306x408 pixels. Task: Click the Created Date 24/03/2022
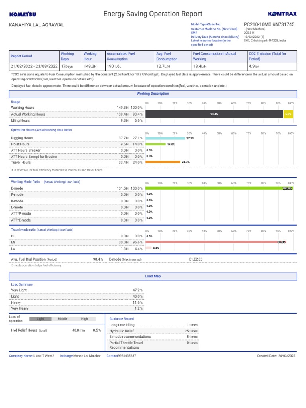point(276,356)
